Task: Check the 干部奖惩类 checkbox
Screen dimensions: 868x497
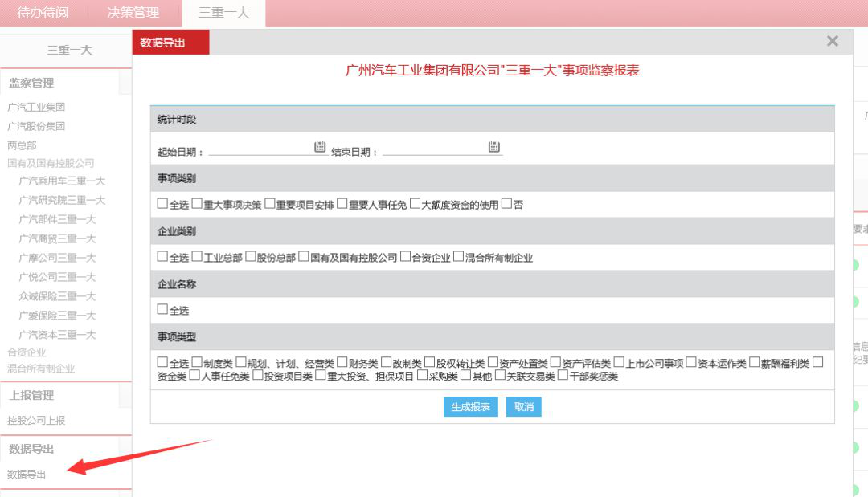Action: [x=563, y=375]
